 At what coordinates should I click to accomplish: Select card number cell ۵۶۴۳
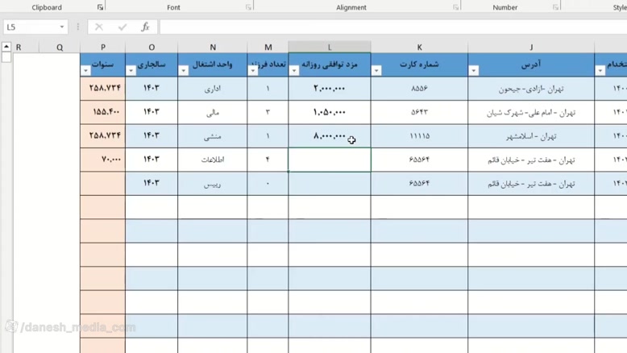point(419,112)
